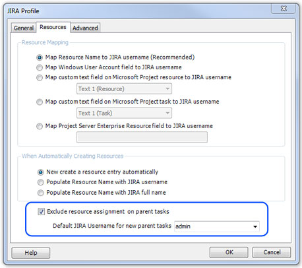The image size is (302, 268).
Task: Click the Enterprise Resource field text box
Action: pyautogui.click(x=142, y=137)
